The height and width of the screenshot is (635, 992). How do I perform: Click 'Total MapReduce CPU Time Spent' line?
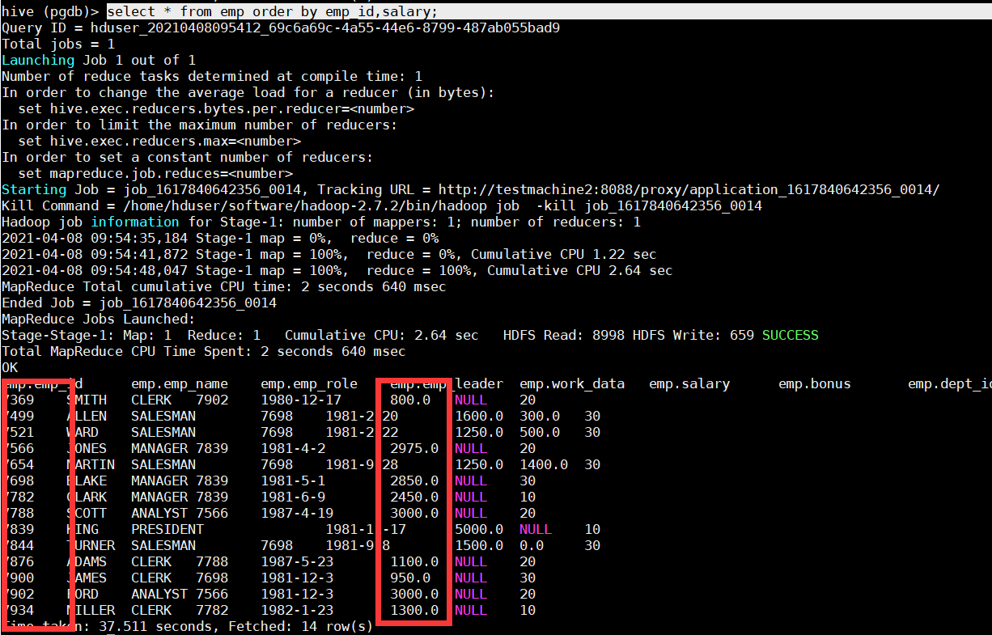[204, 351]
